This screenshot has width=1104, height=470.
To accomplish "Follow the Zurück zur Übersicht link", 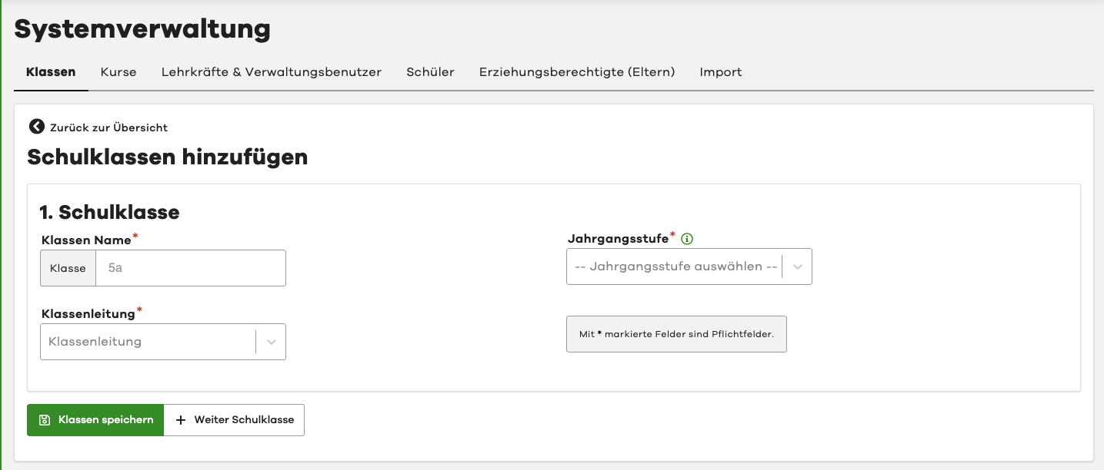I will 108,127.
